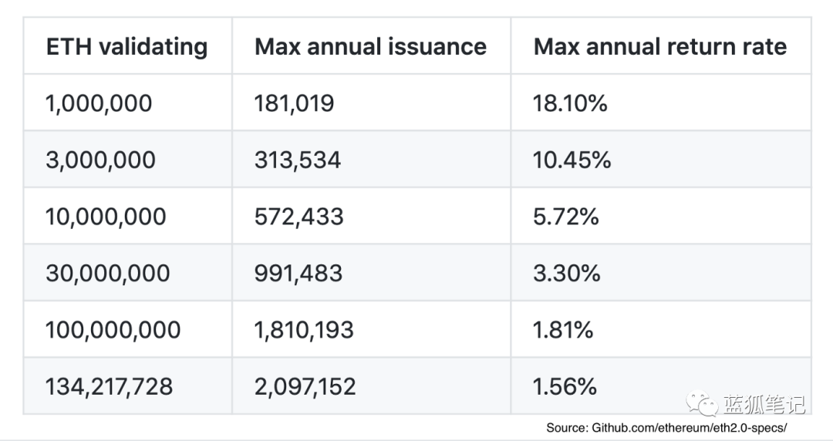Select the 1,000,000 ETH validating cell
Image resolution: width=833 pixels, height=441 pixels.
(x=99, y=103)
